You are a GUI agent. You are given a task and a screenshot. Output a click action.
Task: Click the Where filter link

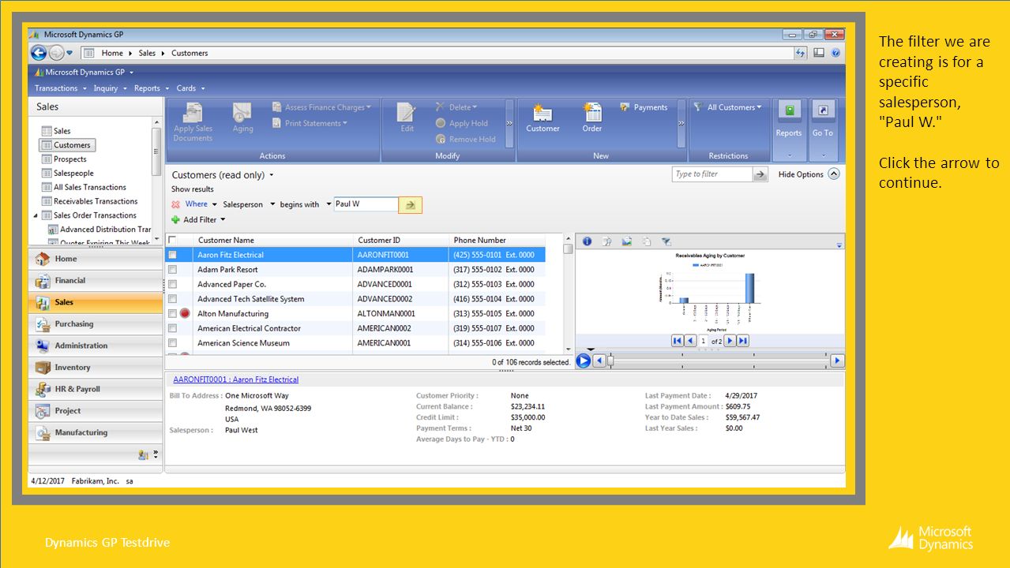tap(197, 204)
